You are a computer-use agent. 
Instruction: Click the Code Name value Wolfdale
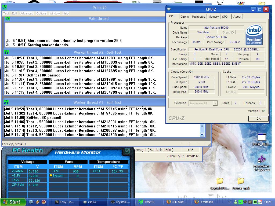tap(203, 32)
